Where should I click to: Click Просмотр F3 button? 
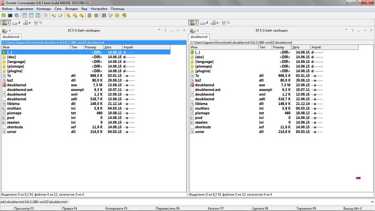pyautogui.click(x=24, y=209)
